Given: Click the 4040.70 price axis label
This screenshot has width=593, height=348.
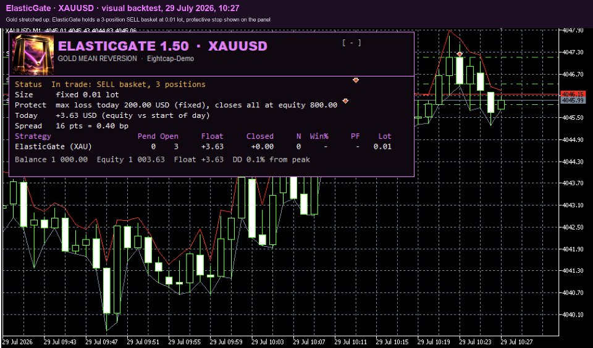Looking at the screenshot, I should click(x=573, y=293).
